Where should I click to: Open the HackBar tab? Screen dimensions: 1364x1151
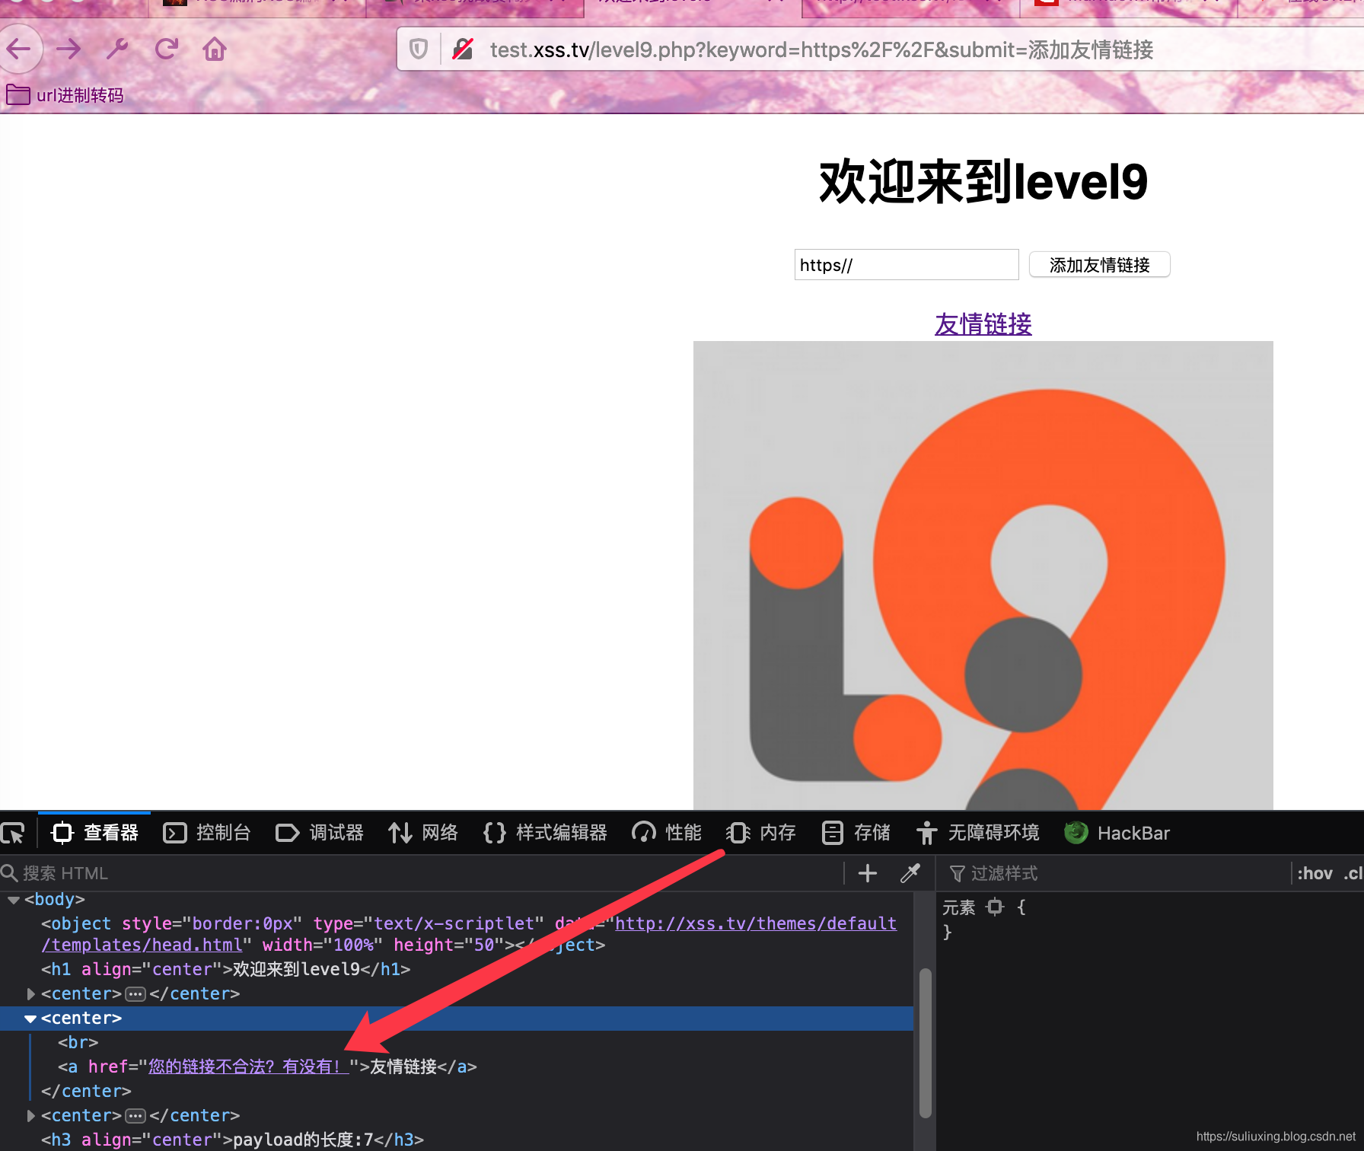pos(1117,833)
